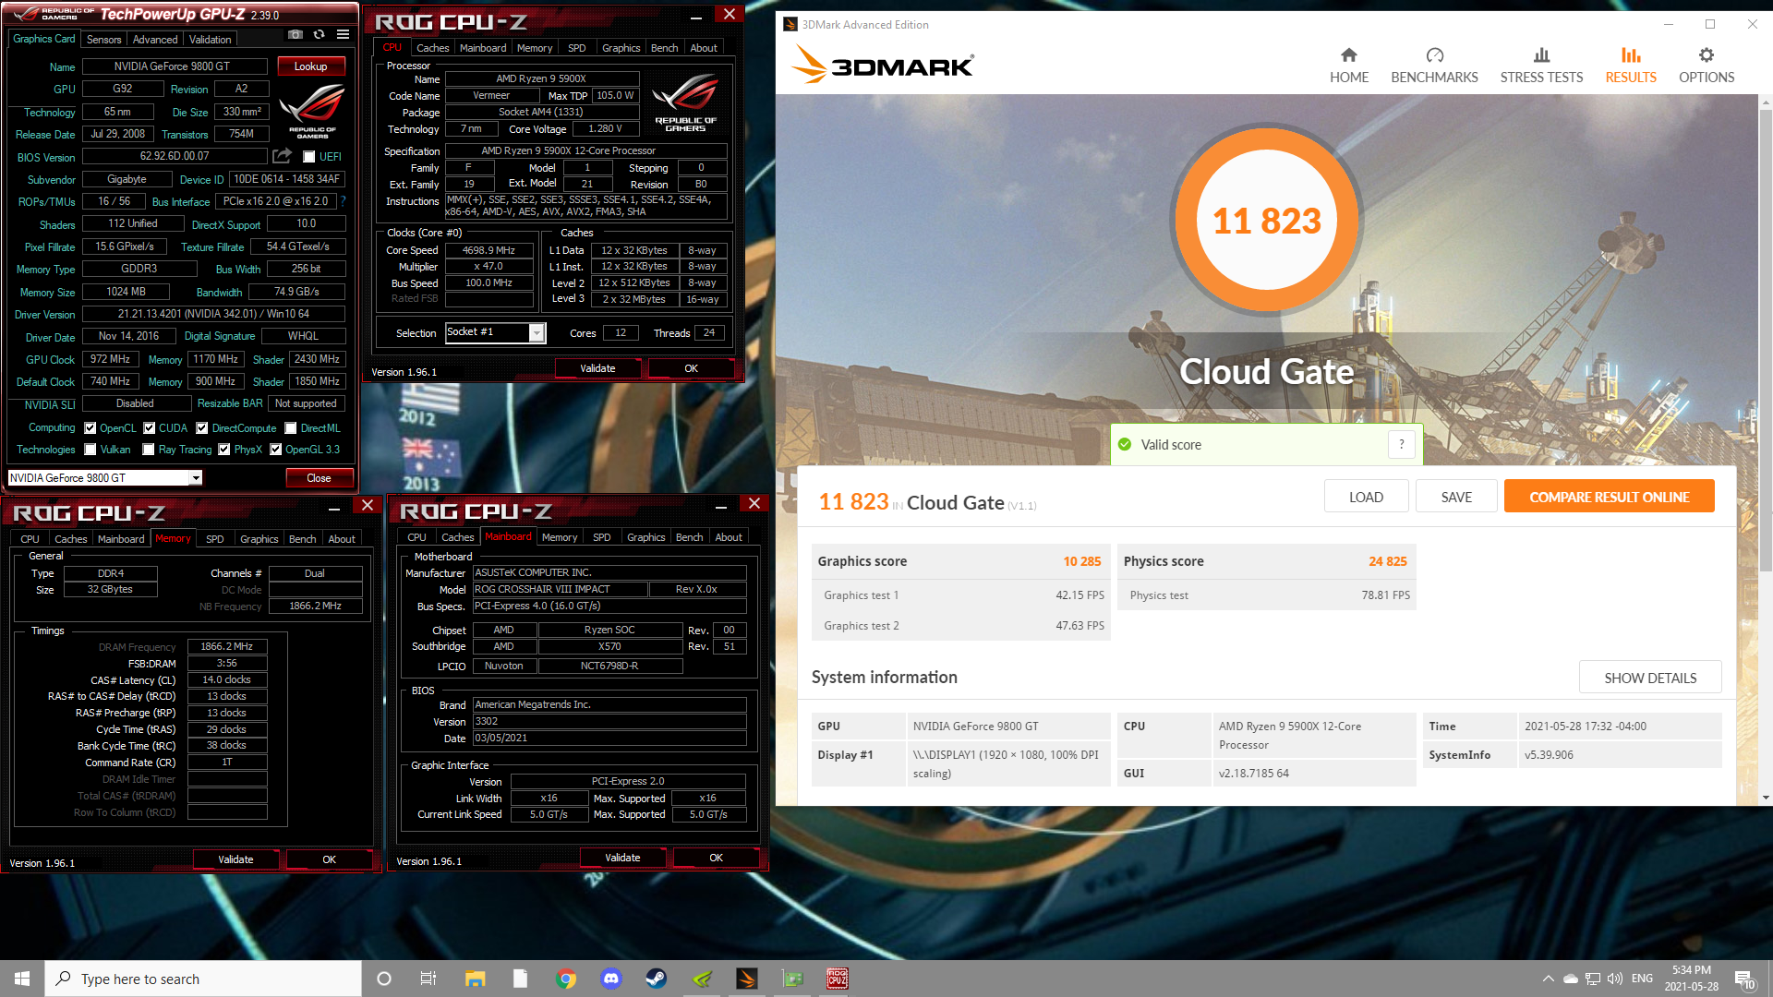
Task: Toggle the UEFI checkbox in GPU-Z
Action: point(309,156)
